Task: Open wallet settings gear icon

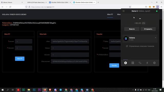Action: [x=154, y=63]
